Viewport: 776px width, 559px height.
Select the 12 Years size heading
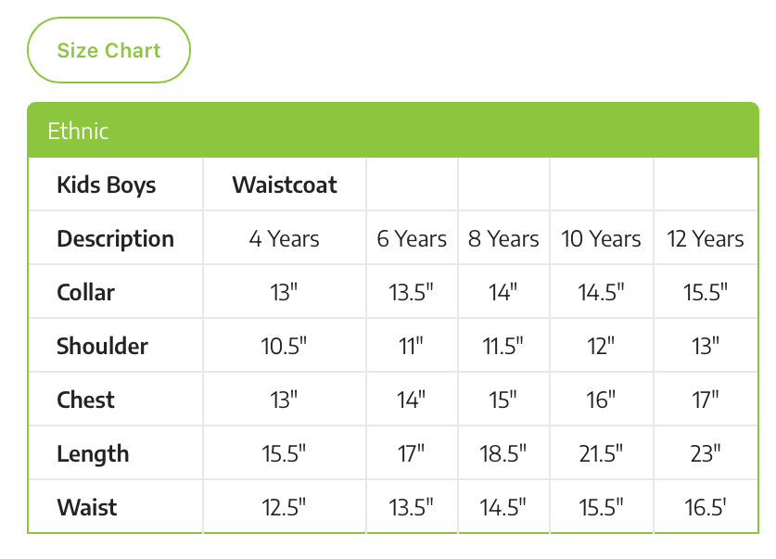706,238
